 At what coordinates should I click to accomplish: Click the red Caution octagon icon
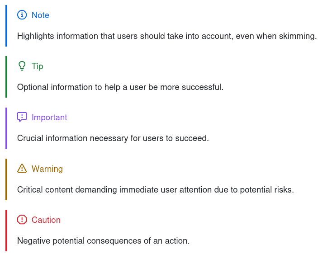tap(22, 220)
